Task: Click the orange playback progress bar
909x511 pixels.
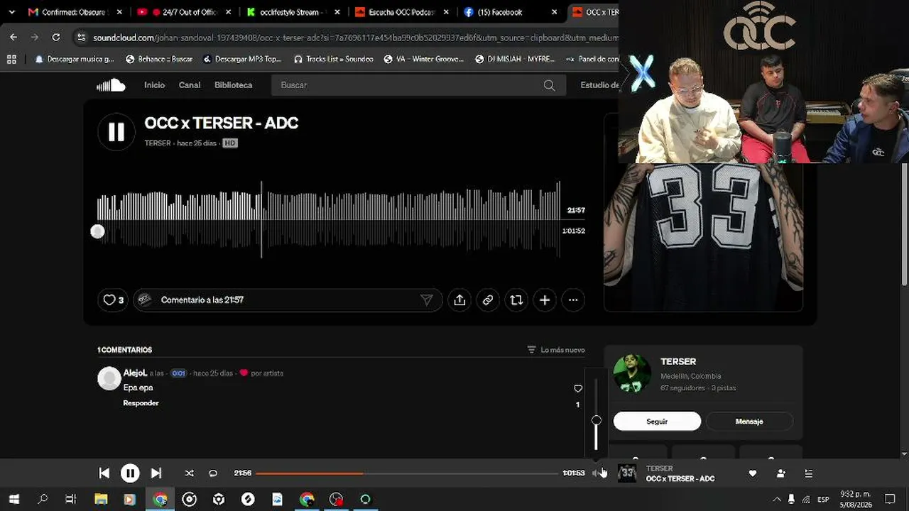Action: click(x=408, y=473)
